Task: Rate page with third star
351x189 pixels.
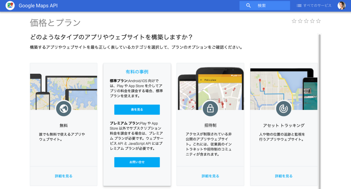Action: (x=306, y=21)
